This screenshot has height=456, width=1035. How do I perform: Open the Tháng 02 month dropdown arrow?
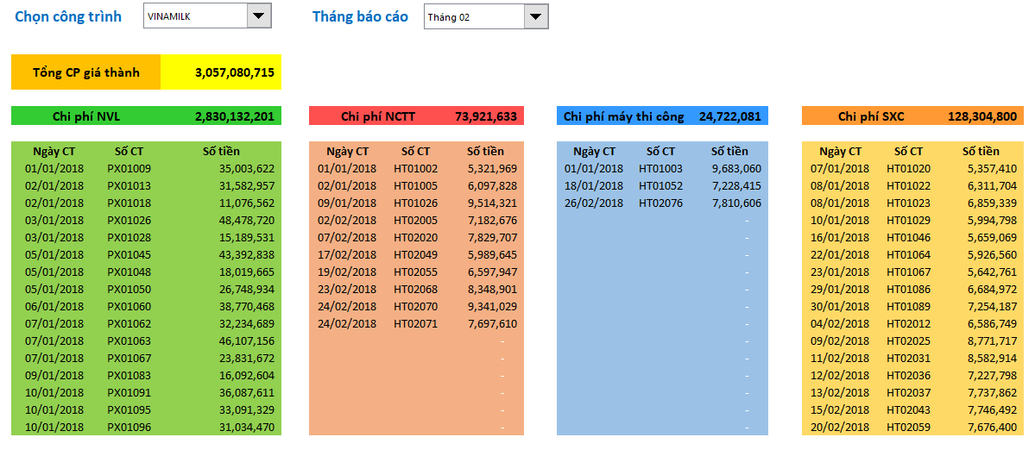pyautogui.click(x=536, y=16)
